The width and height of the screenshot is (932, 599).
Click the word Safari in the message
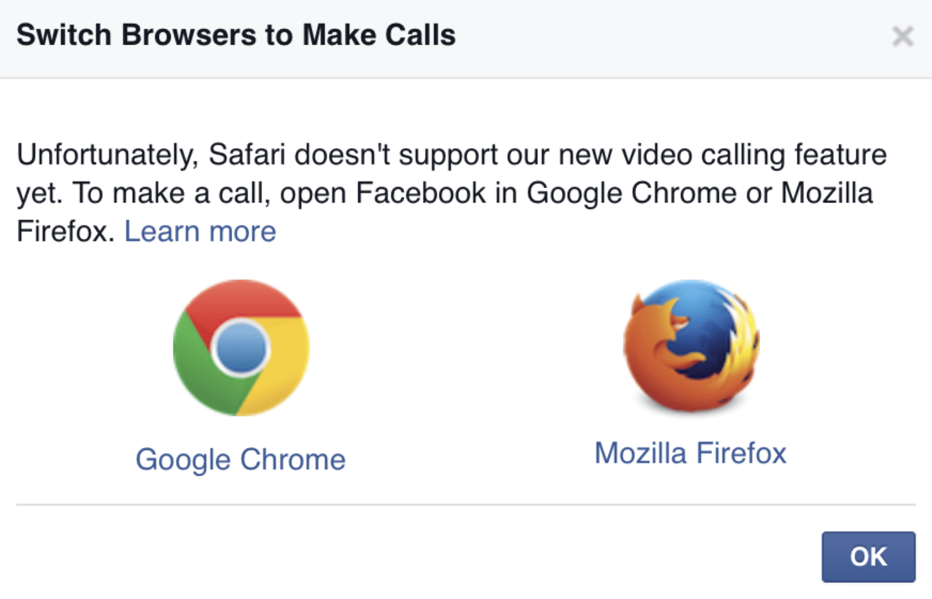[x=247, y=155]
